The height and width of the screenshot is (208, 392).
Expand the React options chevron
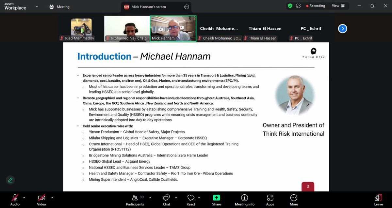[199, 198]
